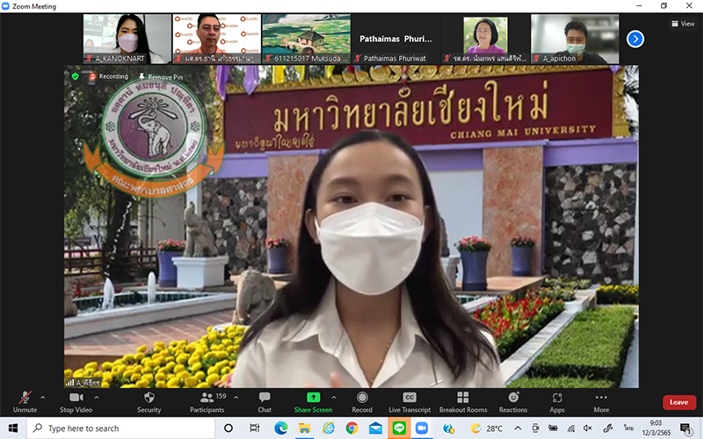Click the speaker volume tray icon
The height and width of the screenshot is (439, 703).
[x=588, y=428]
